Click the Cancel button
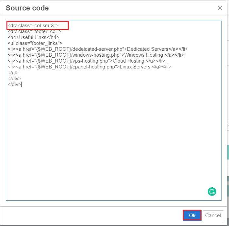 213,216
